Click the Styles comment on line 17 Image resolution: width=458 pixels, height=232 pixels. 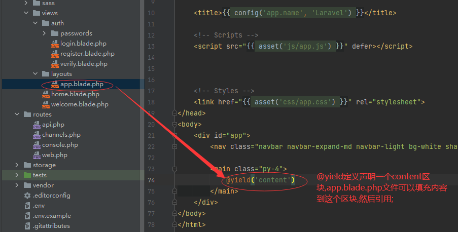(224, 91)
